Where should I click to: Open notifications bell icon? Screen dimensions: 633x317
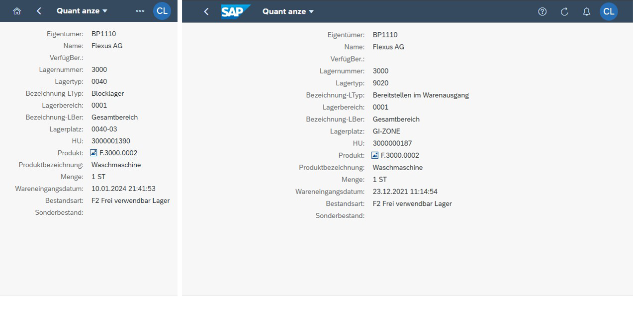point(587,11)
